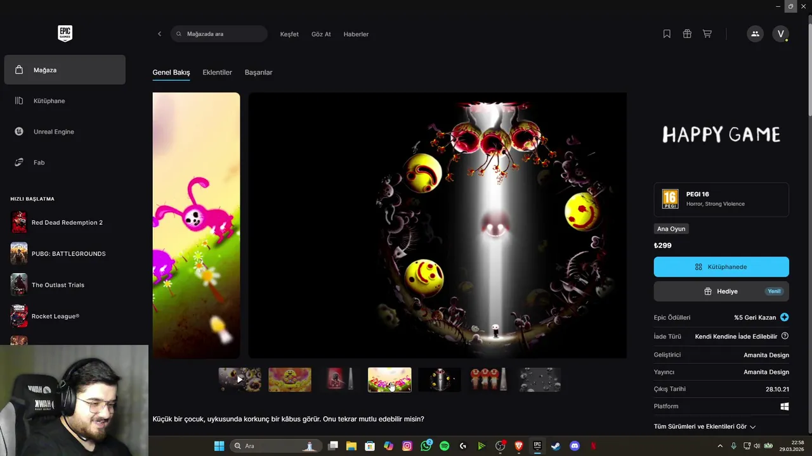
Task: Select the pink rabbits thumbnail
Action: (x=390, y=380)
